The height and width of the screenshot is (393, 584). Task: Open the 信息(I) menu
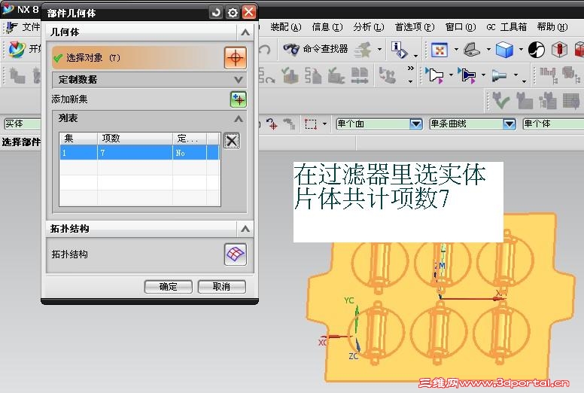(x=327, y=27)
